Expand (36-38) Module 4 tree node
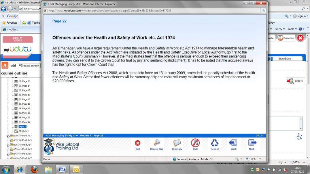The height and width of the screenshot is (174, 310). click(x=8, y=145)
